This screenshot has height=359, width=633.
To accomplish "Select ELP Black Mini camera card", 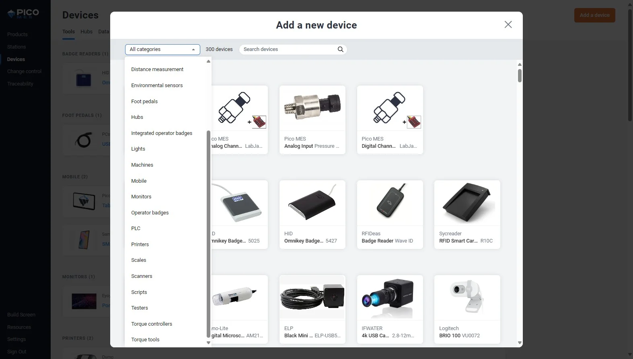I will click(x=312, y=309).
